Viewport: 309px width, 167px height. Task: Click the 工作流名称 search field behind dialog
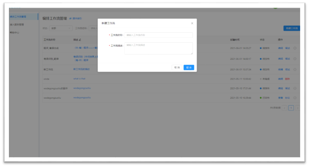click(93, 28)
